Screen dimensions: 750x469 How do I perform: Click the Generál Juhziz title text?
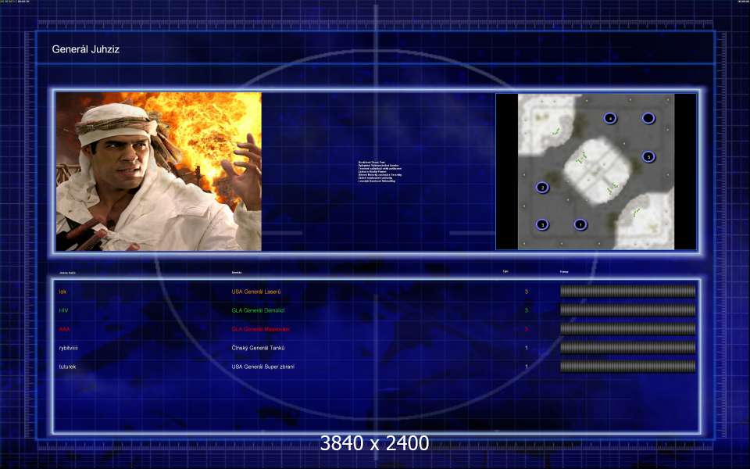pos(86,48)
